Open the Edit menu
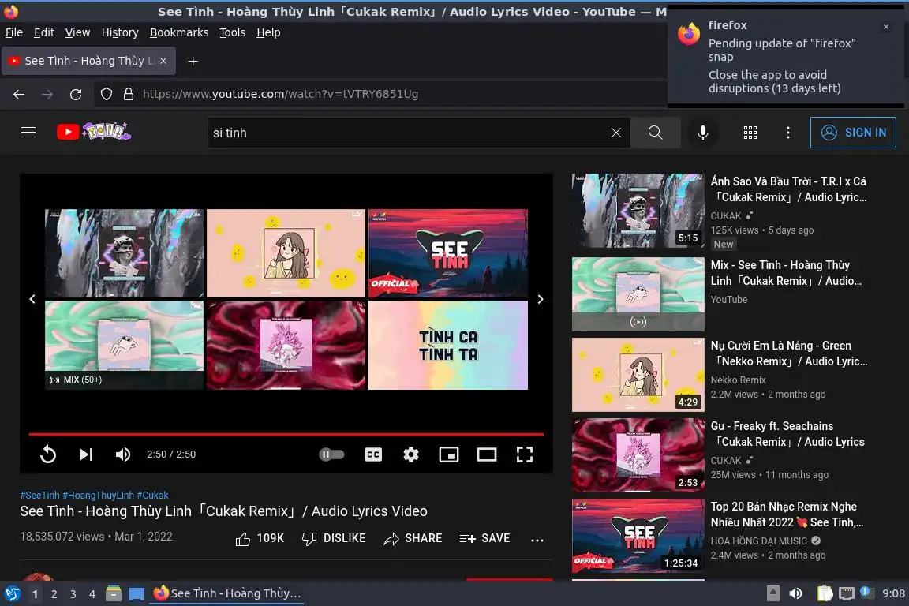Image resolution: width=909 pixels, height=606 pixels. (44, 32)
